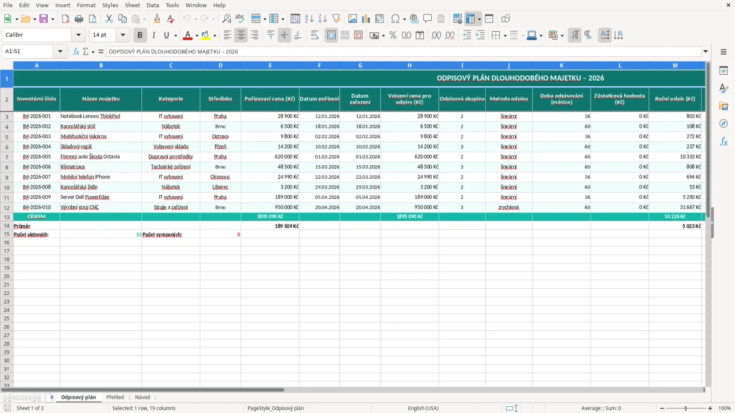Insert a chart from the toolbar
Viewport: 735px width, 413px height.
coord(366,19)
